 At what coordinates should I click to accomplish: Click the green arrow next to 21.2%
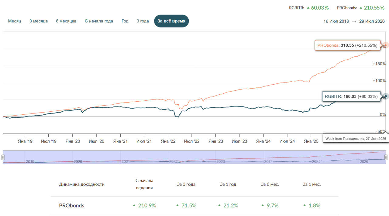pyautogui.click(x=219, y=205)
